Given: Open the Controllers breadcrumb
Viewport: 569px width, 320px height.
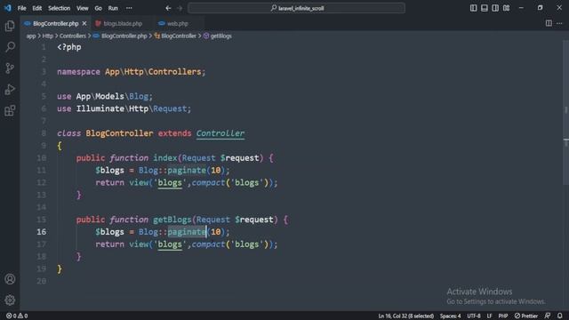Looking at the screenshot, I should [x=73, y=36].
